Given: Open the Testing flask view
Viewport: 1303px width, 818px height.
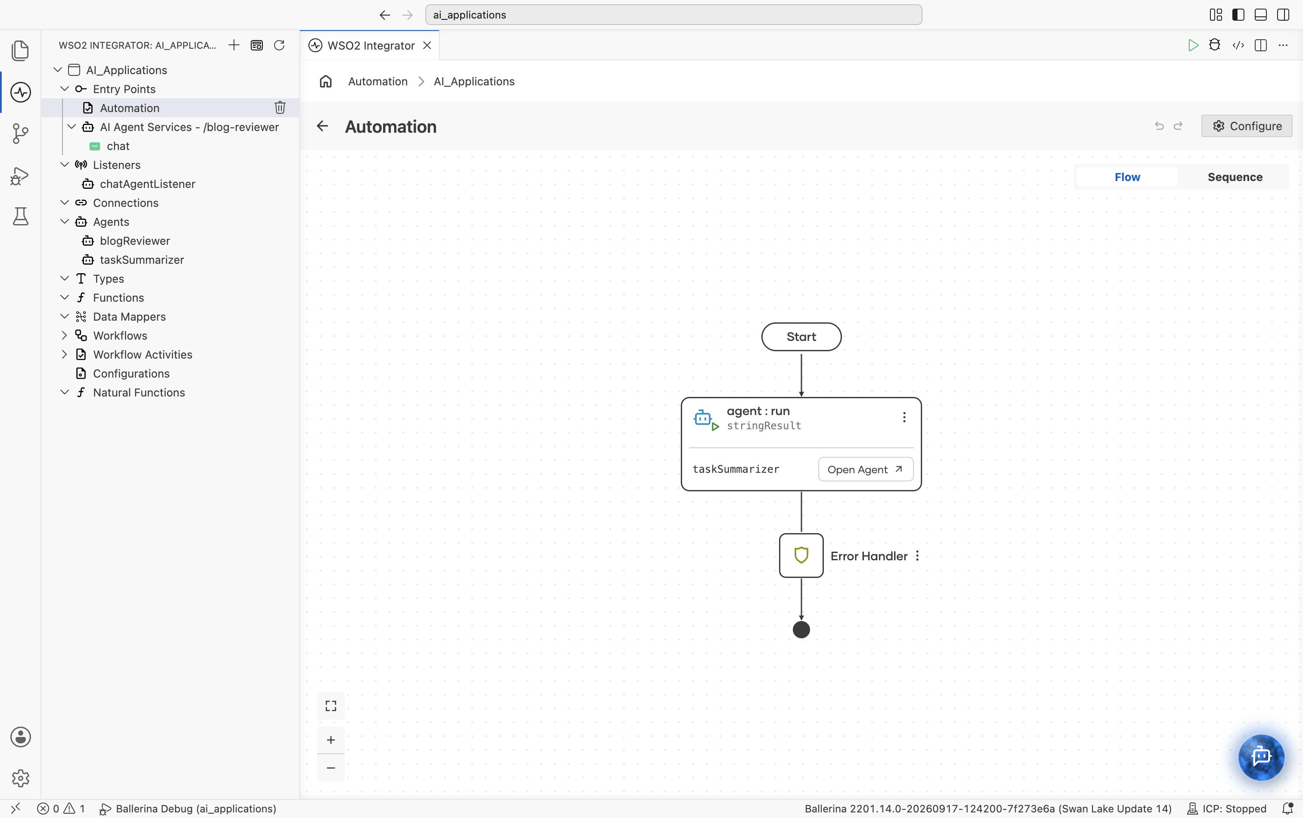Looking at the screenshot, I should click(x=20, y=216).
